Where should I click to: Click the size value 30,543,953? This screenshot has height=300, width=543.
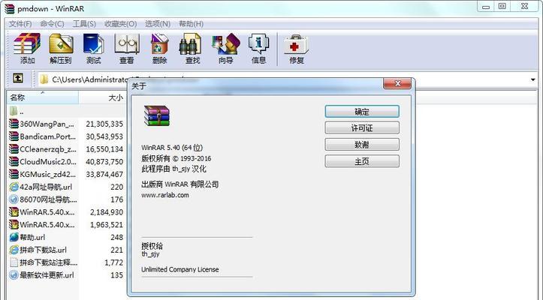point(104,136)
